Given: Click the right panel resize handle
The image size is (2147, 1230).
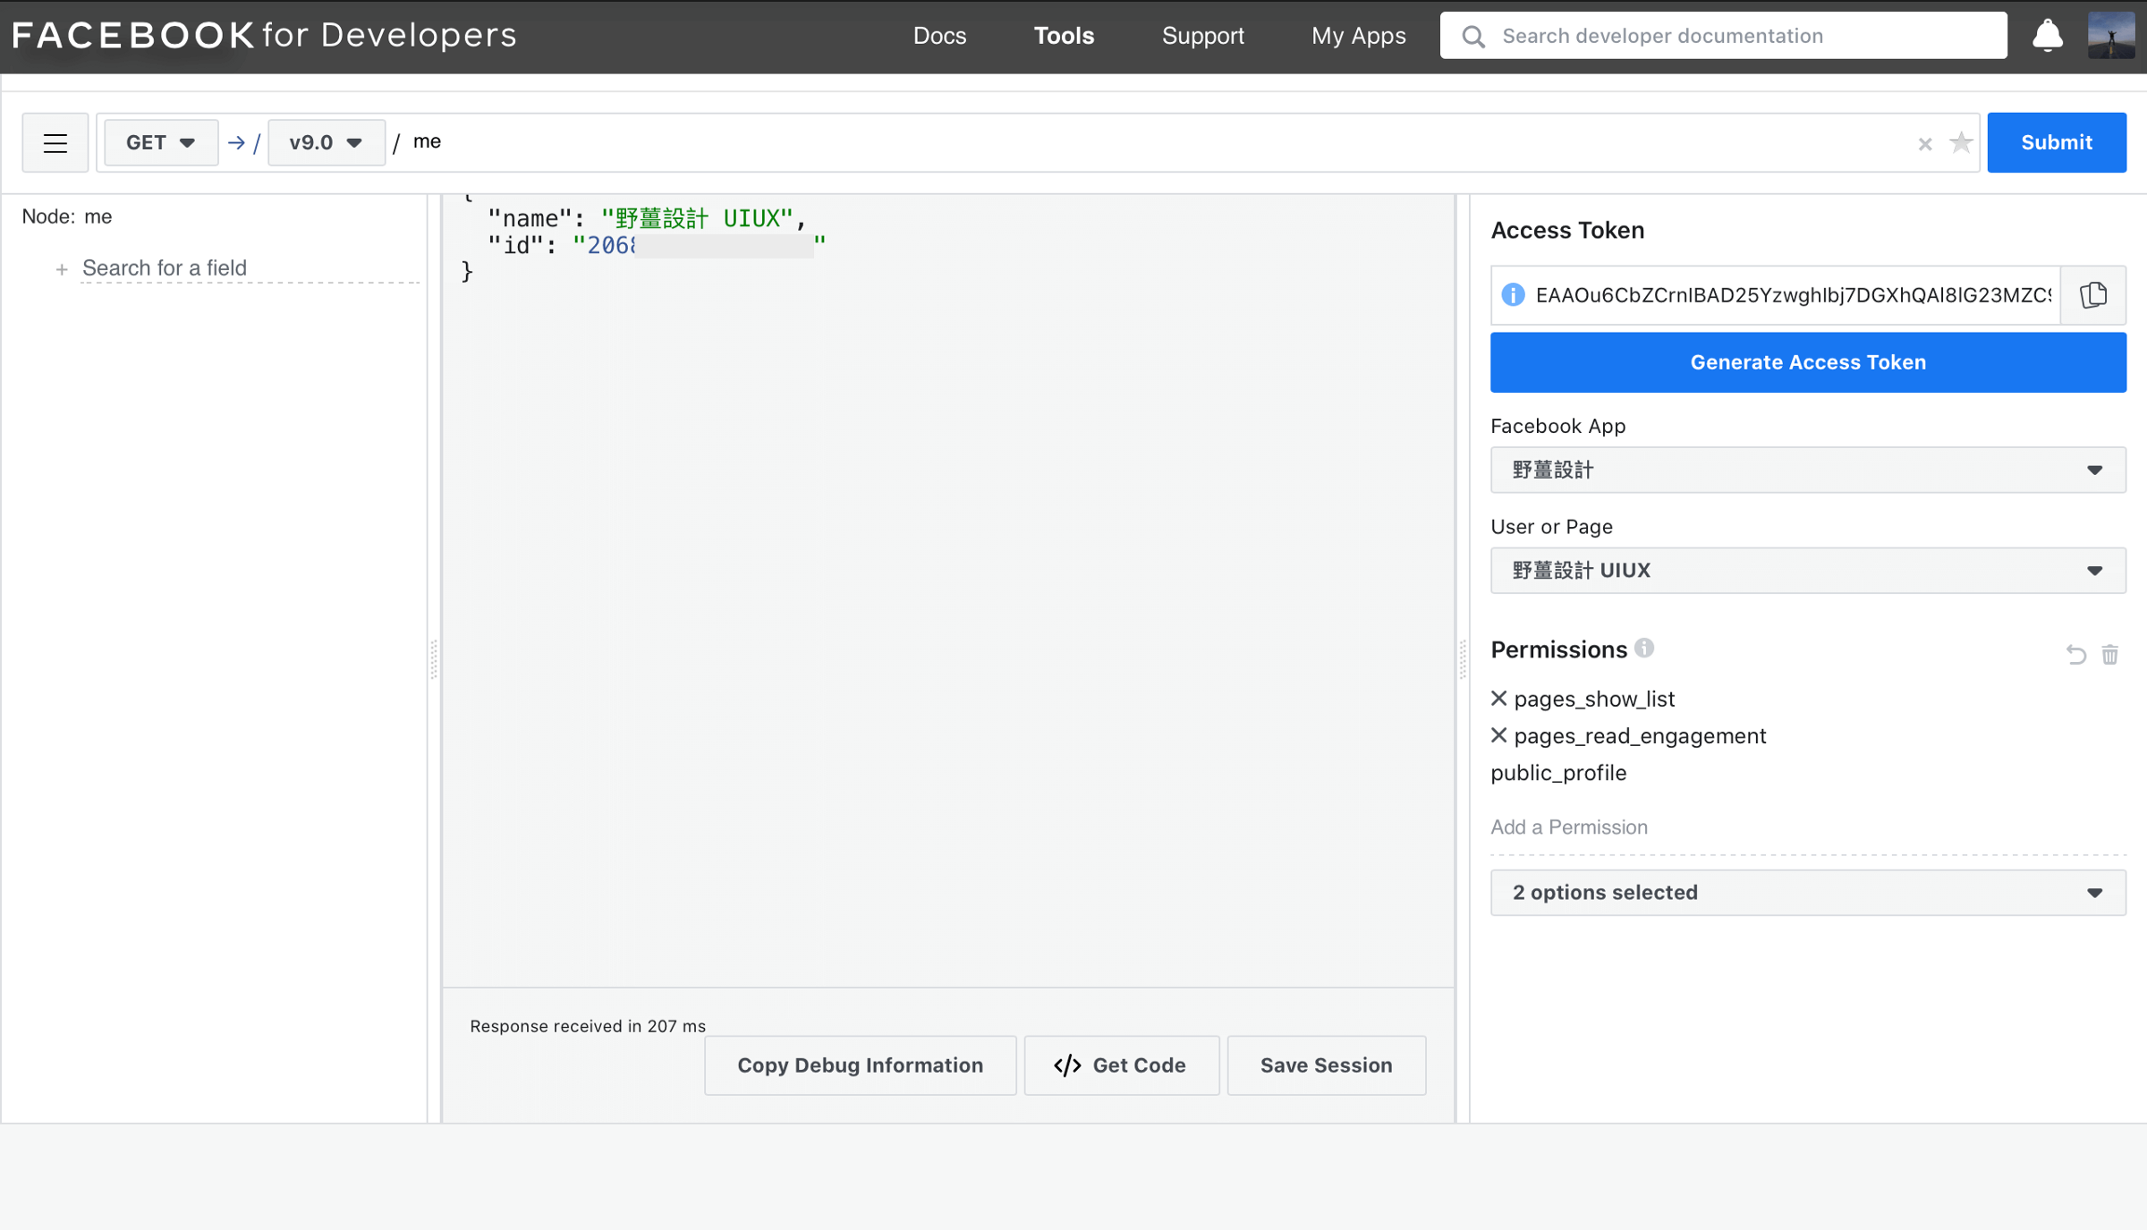Looking at the screenshot, I should [x=1463, y=659].
